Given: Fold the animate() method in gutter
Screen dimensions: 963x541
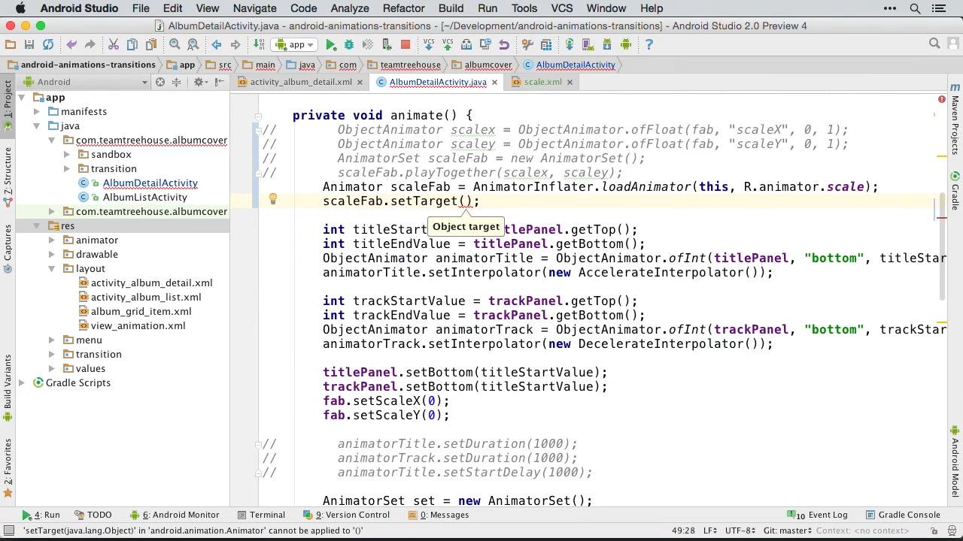Looking at the screenshot, I should (257, 116).
